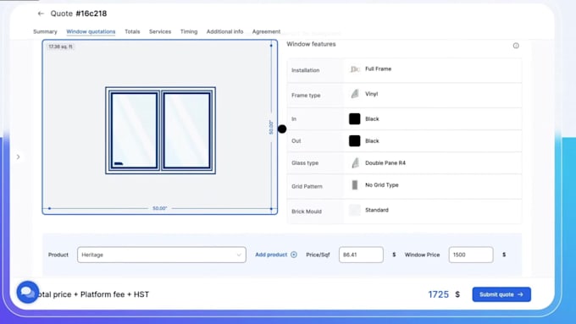The image size is (576, 324).
Task: Click the Vinyl frame type value
Action: [x=371, y=94]
